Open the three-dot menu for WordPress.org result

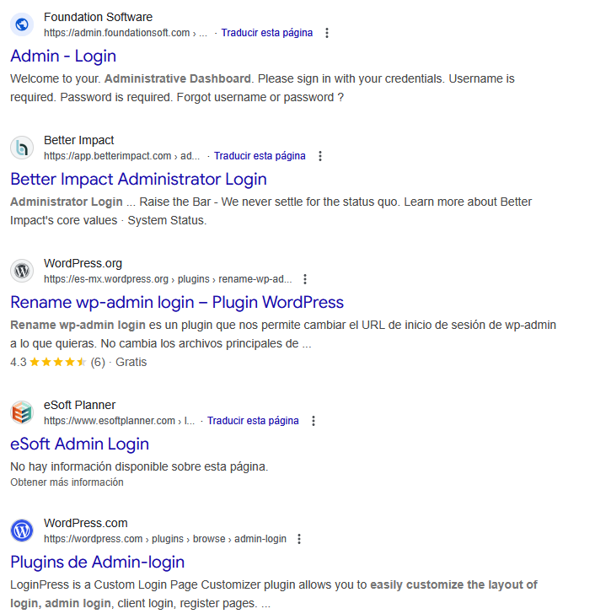click(x=305, y=279)
